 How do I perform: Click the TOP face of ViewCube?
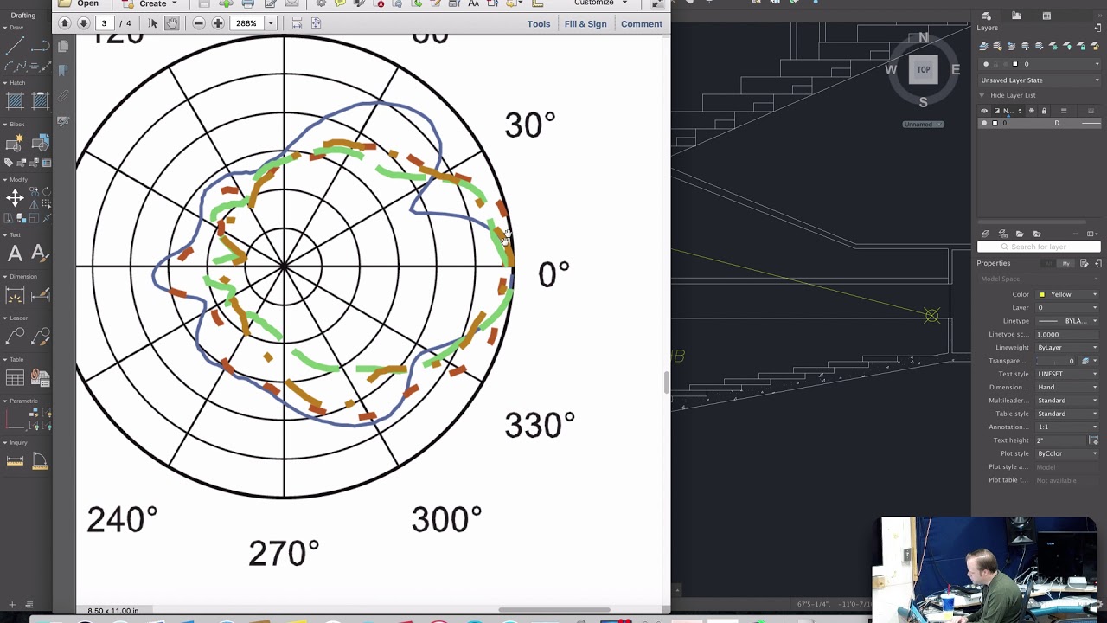click(x=923, y=70)
